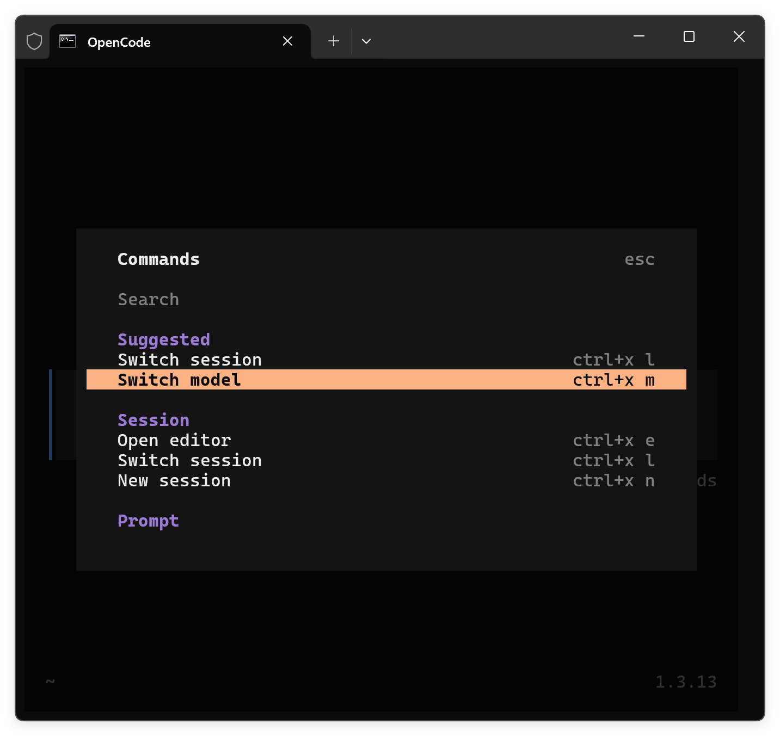This screenshot has height=736, width=780.
Task: Maximize the terminal window
Action: click(689, 36)
